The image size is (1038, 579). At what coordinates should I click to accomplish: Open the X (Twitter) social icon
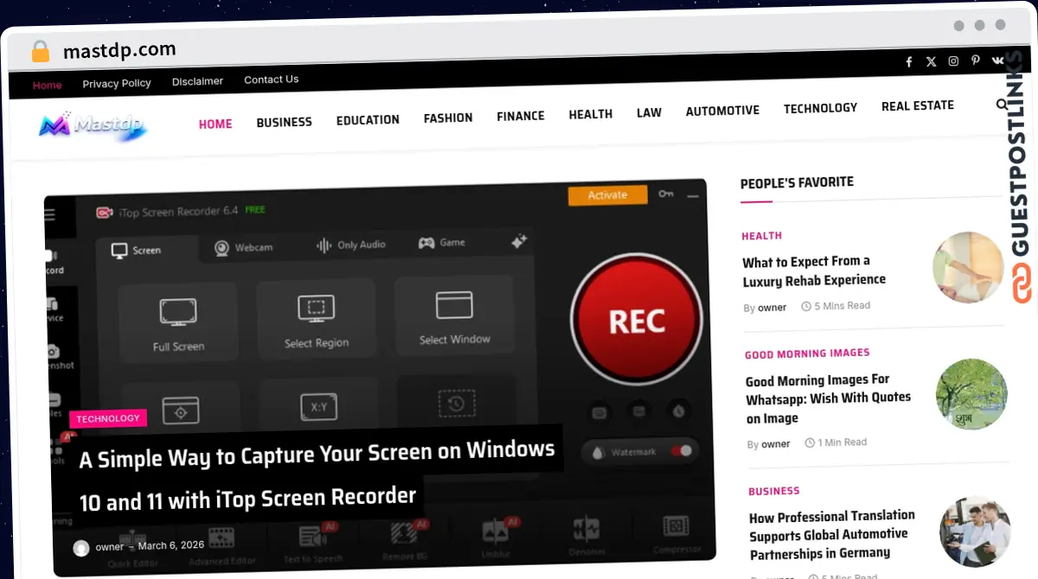(x=931, y=61)
